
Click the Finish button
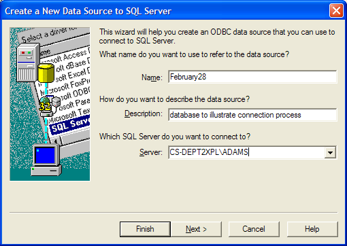point(145,229)
